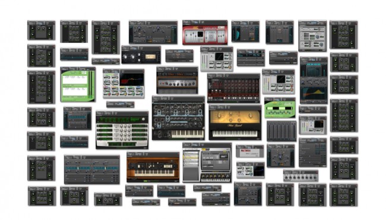Click the keyboard of the dark analog synth
This screenshot has height=220, width=386.
pyautogui.click(x=188, y=134)
